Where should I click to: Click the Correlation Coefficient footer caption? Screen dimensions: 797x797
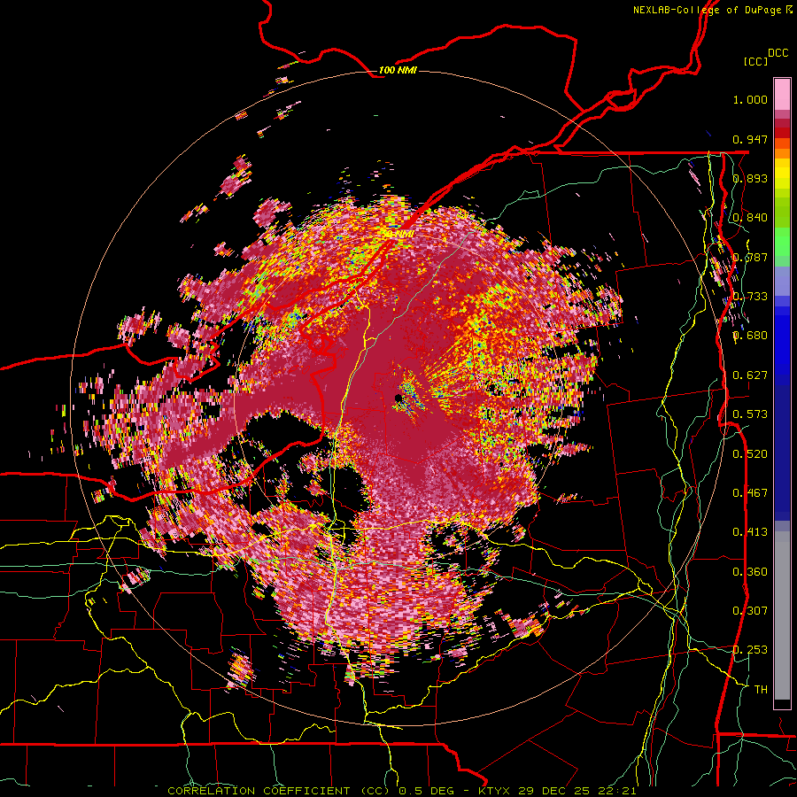[x=401, y=791]
